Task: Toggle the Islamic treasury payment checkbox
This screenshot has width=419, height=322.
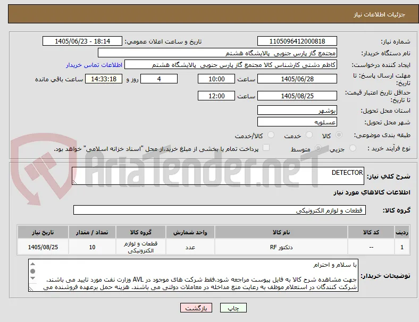Action: [x=266, y=147]
